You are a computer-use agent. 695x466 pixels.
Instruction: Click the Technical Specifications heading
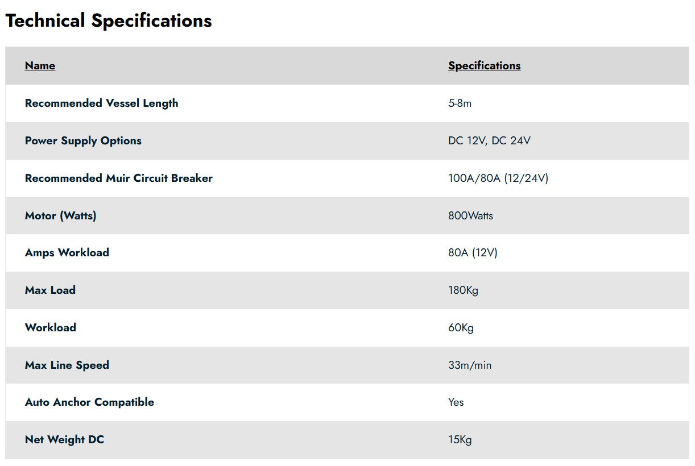click(109, 21)
